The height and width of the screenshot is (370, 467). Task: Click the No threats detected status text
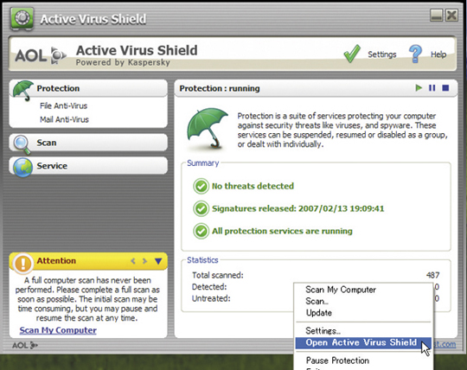(253, 186)
